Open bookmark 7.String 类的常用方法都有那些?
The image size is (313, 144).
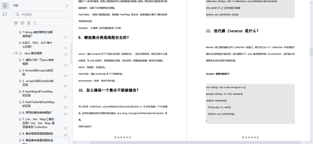tap(37, 34)
